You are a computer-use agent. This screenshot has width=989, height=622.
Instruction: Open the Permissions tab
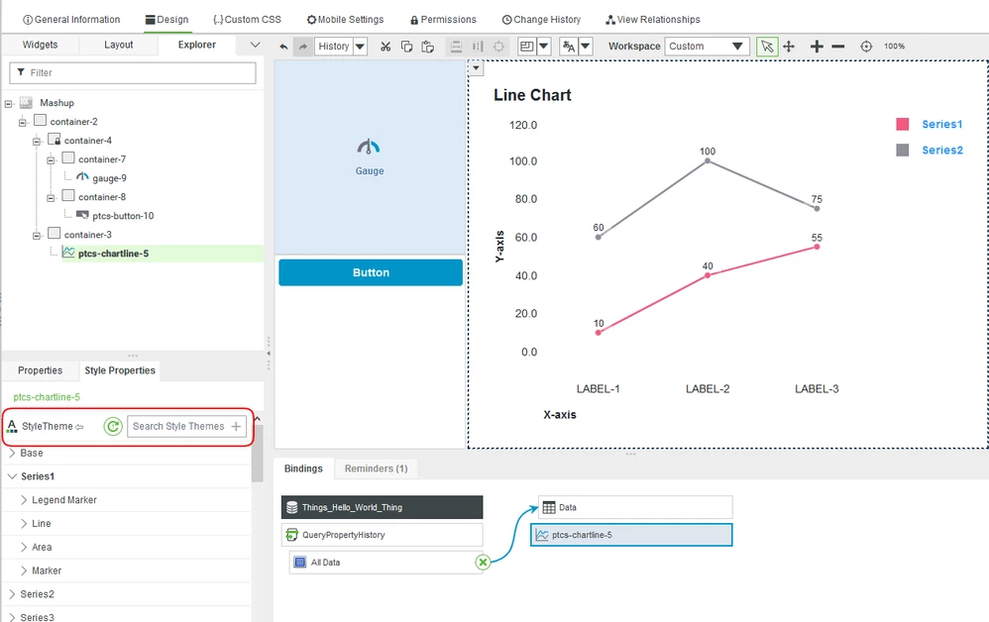(443, 20)
